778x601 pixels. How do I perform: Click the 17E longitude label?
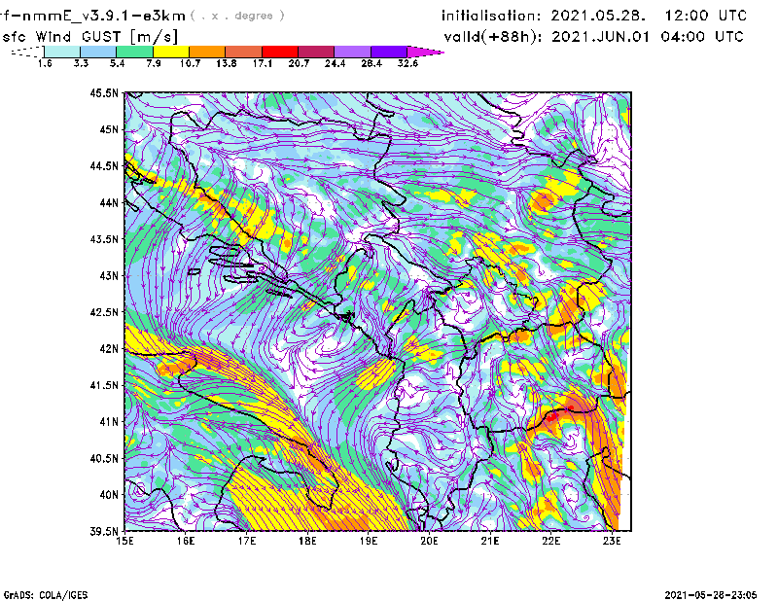[247, 541]
